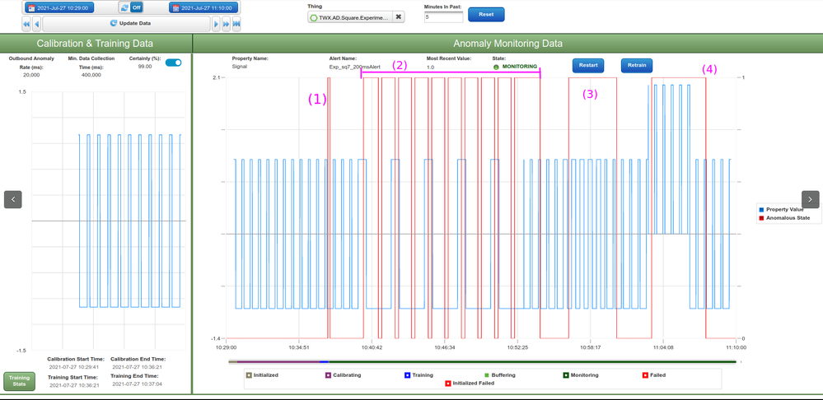Collapse panel with left chevron arrow
823x400 pixels.
coord(13,199)
